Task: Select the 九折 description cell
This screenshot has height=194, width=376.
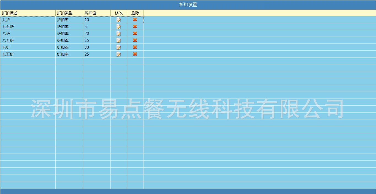Action: [28, 20]
